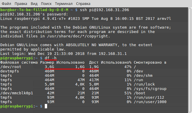The width and height of the screenshot is (192, 113).
Task: Click the /dev/mmcblk0p1 filesystem entry
Action: (17, 93)
